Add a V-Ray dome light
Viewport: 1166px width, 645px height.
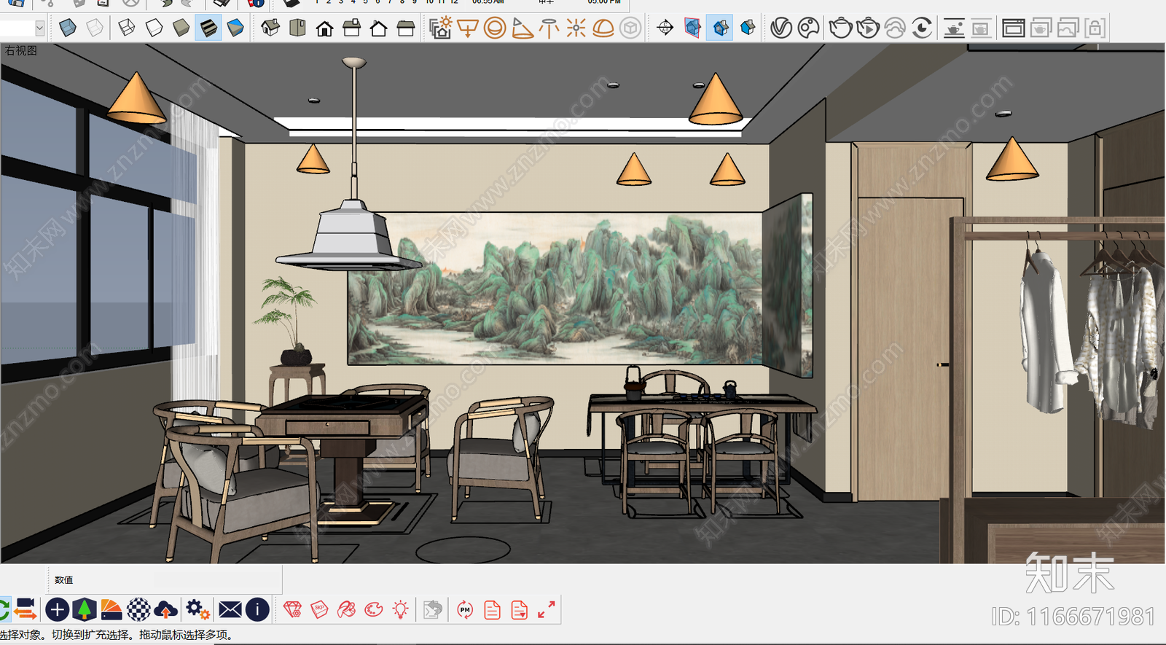(603, 28)
